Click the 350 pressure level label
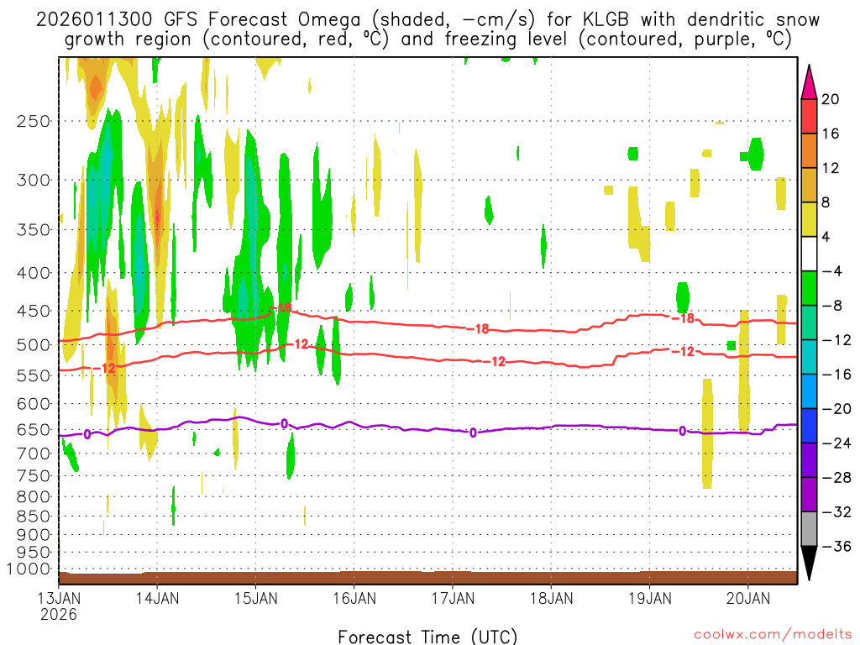This screenshot has height=645, width=860. pos(34,230)
